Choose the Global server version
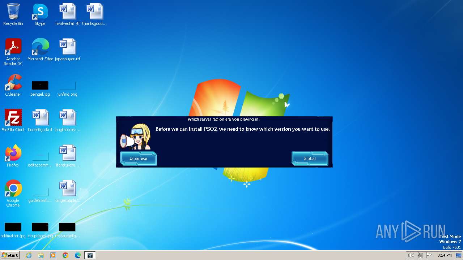The width and height of the screenshot is (463, 260). (x=310, y=159)
